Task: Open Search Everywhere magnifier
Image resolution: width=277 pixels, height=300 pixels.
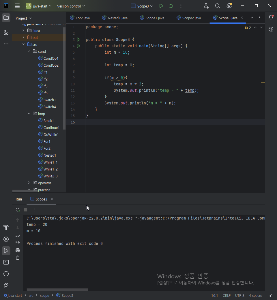Action: [218, 6]
